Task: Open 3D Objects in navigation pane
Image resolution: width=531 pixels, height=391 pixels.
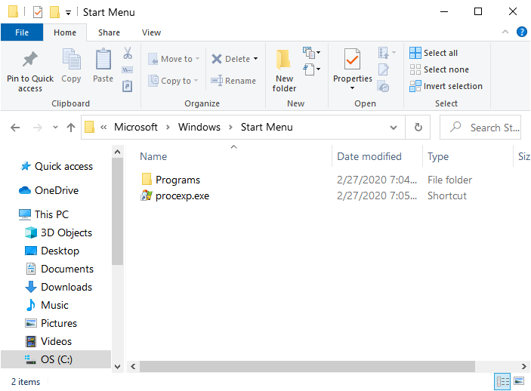Action: click(x=58, y=232)
